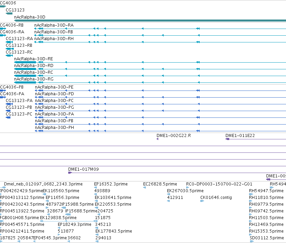The height and width of the screenshot is (243, 286).
Task: Select EST RP004313112.5prime
Action: pos(22,198)
